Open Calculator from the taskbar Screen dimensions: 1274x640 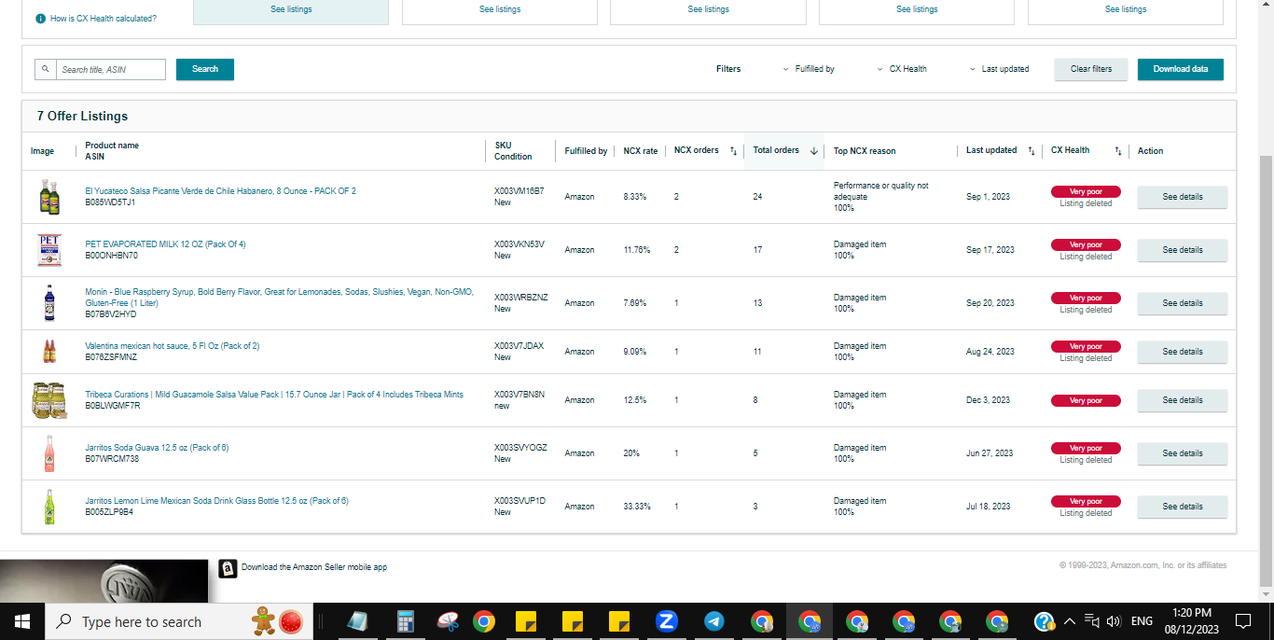[405, 621]
